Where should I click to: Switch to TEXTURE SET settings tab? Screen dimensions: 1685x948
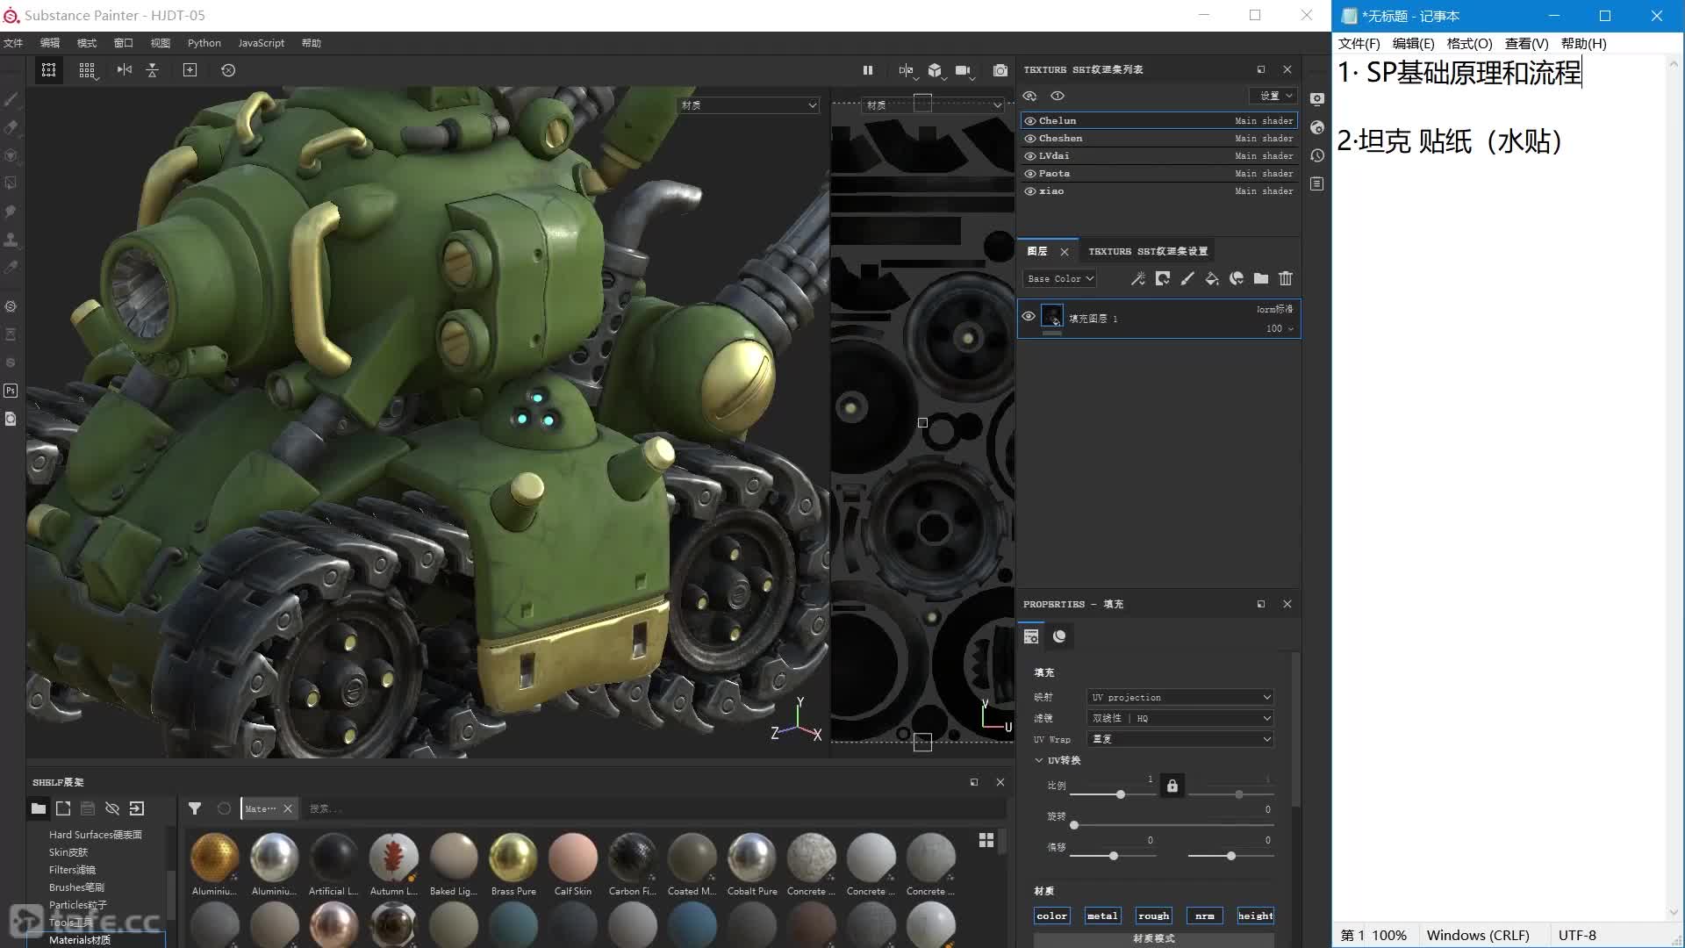[x=1148, y=251]
